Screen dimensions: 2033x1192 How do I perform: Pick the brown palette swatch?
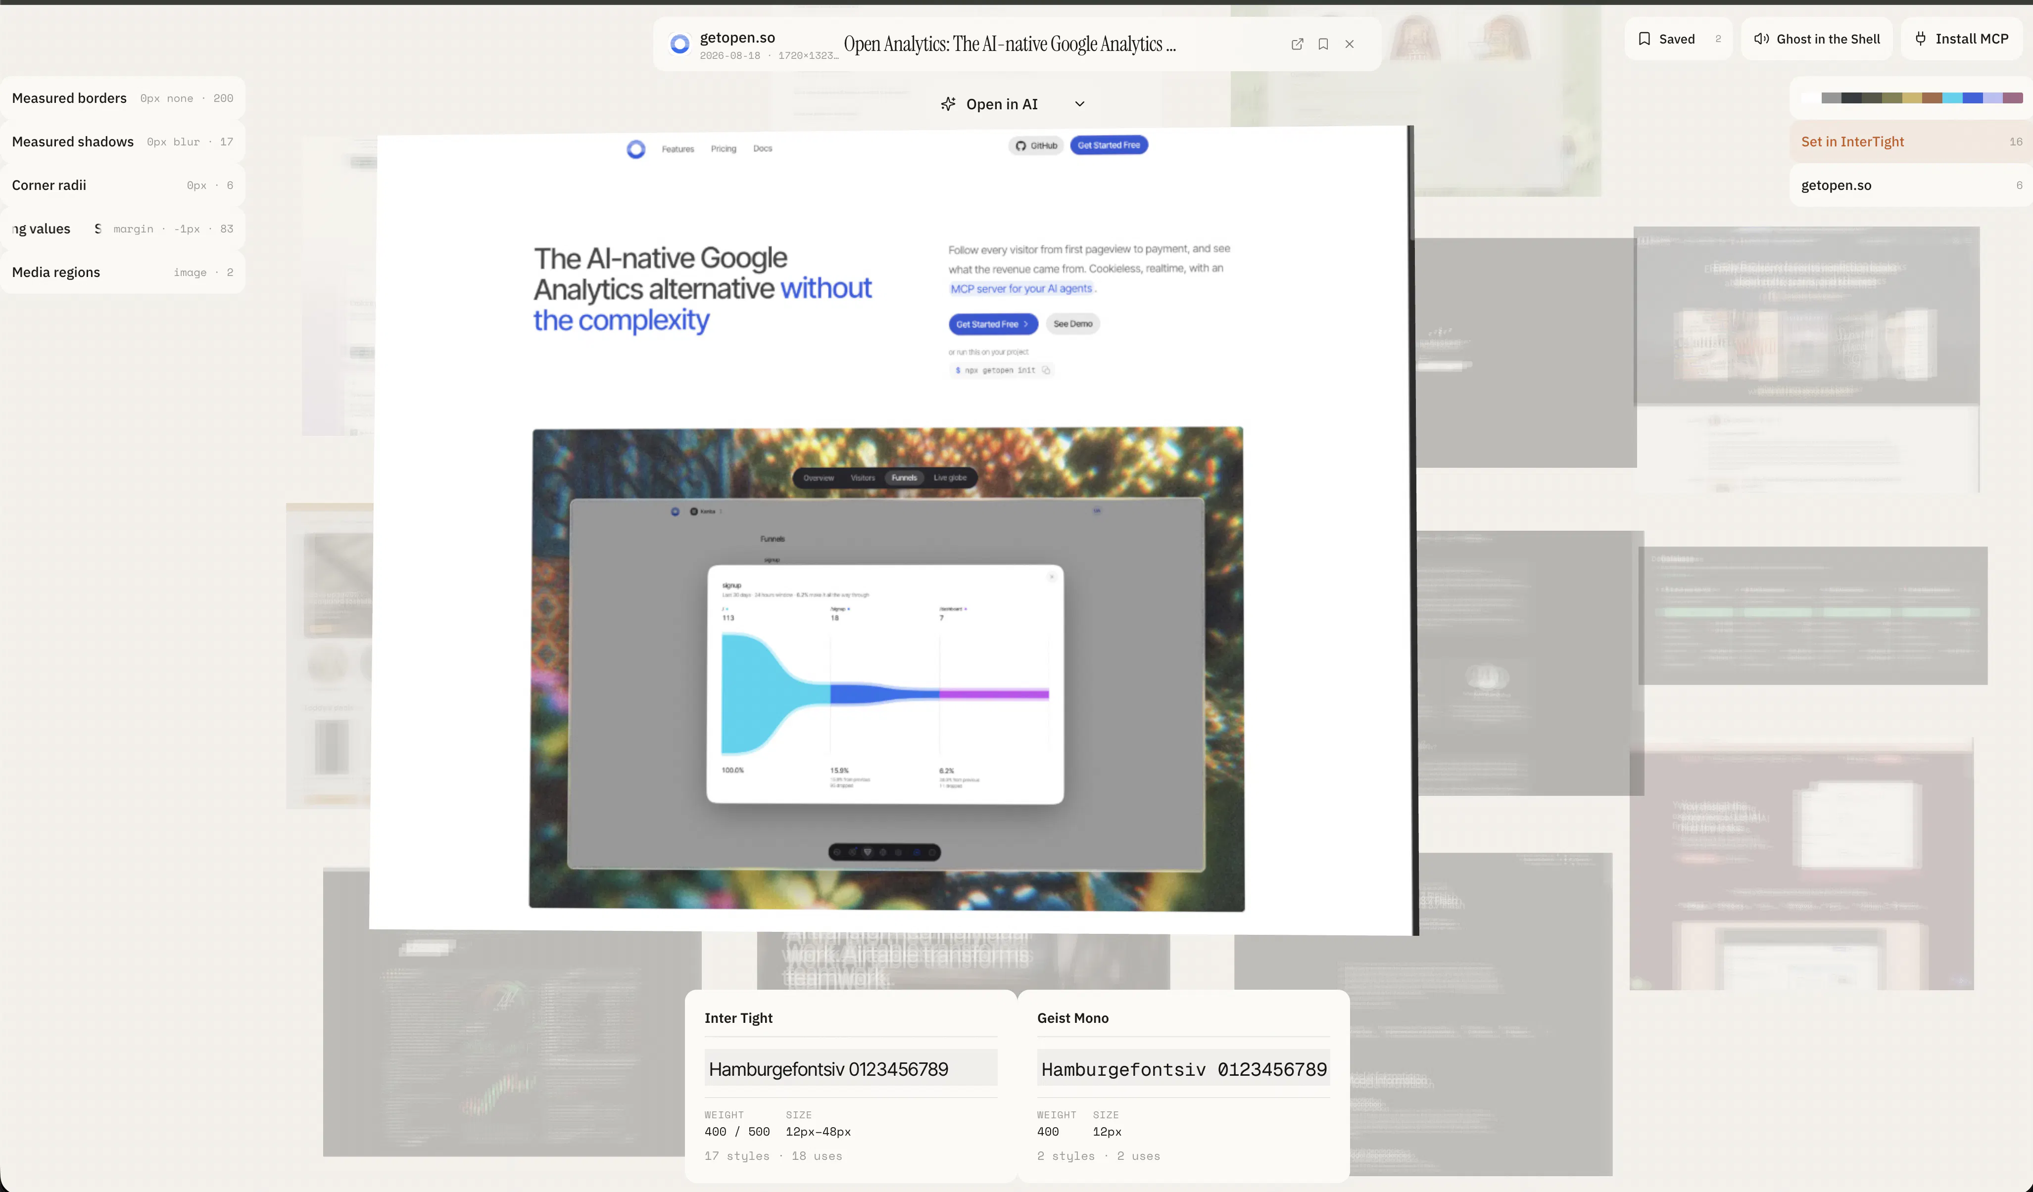(1932, 98)
